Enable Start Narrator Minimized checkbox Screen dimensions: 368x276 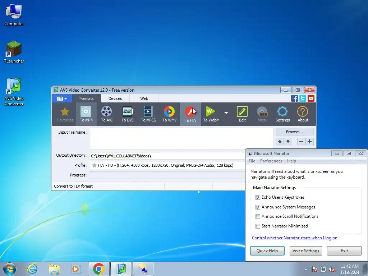point(258,226)
